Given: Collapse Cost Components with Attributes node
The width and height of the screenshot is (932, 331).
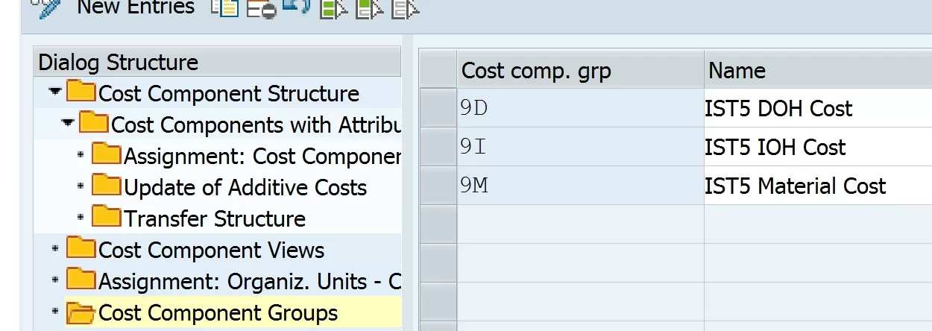Looking at the screenshot, I should 68,122.
